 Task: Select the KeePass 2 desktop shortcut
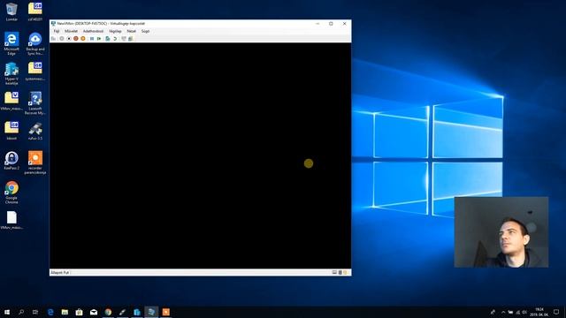click(x=11, y=161)
